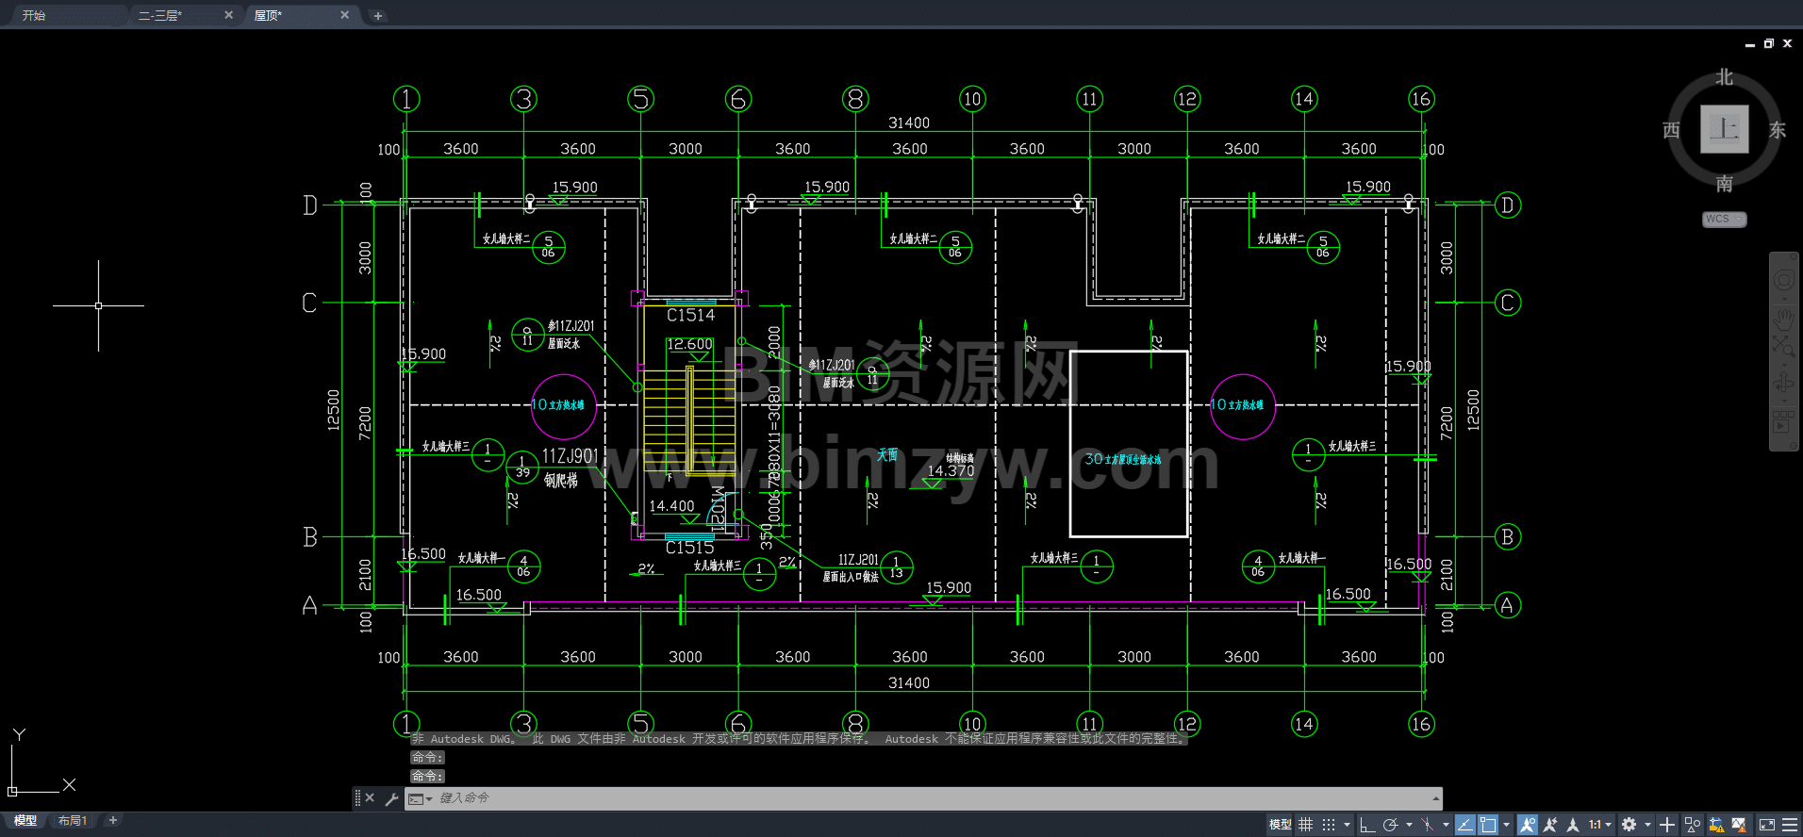The image size is (1803, 837).
Task: Click the 上 top face of ViewCube
Action: (1724, 129)
